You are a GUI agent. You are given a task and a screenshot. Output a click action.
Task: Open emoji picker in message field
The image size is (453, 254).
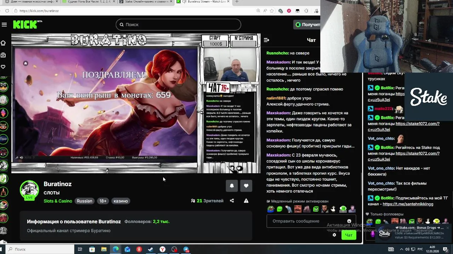(x=349, y=221)
